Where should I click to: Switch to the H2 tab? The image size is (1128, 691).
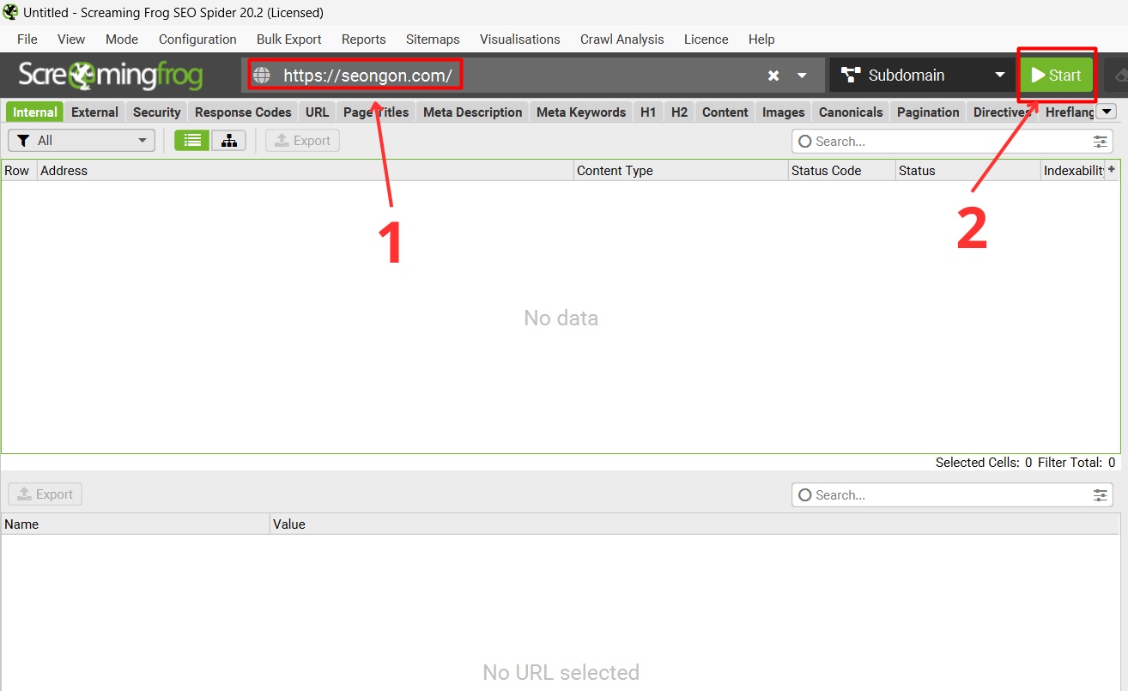click(679, 112)
